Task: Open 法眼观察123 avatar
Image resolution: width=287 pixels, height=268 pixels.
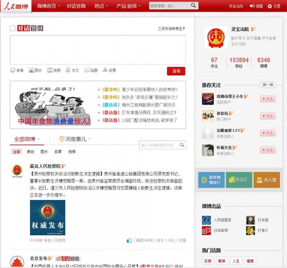Action: point(208,133)
